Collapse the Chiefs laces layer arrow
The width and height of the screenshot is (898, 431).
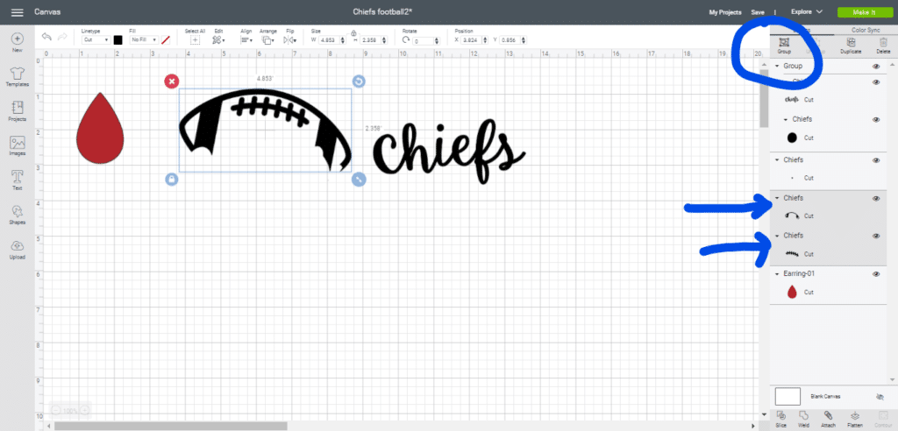777,236
